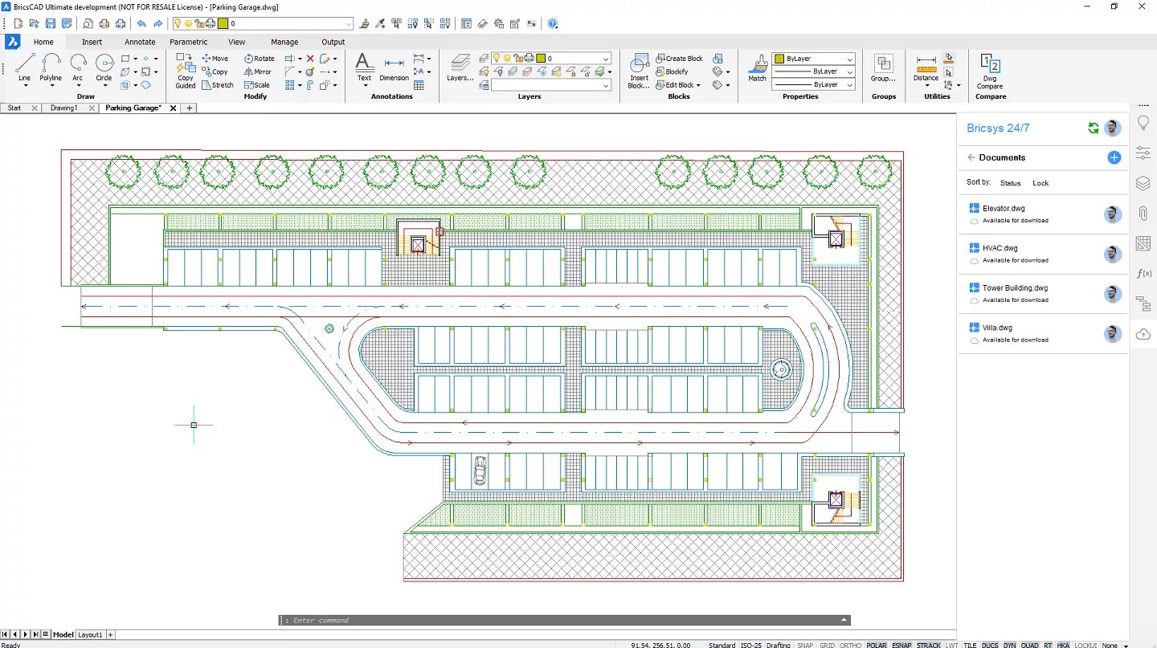Expand the Text tool dropdown arrow
1157x648 pixels.
click(x=364, y=85)
